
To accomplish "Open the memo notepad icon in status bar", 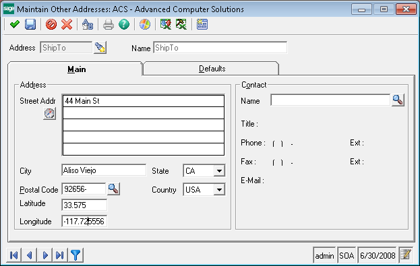I will (406, 255).
